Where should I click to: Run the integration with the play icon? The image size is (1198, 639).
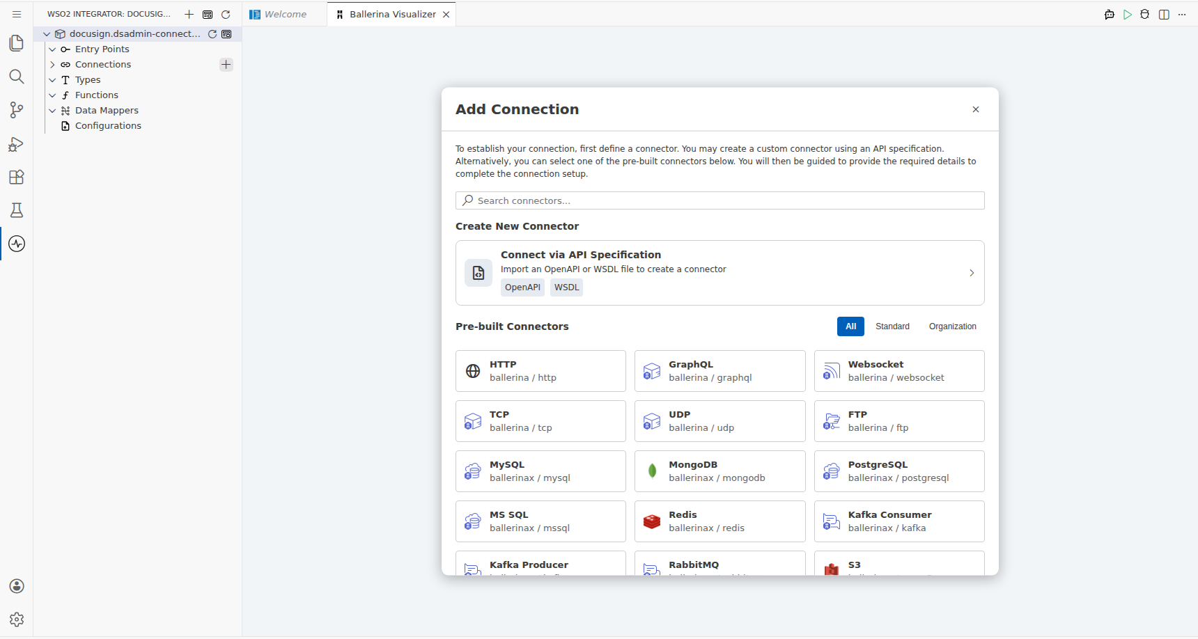pyautogui.click(x=1128, y=14)
